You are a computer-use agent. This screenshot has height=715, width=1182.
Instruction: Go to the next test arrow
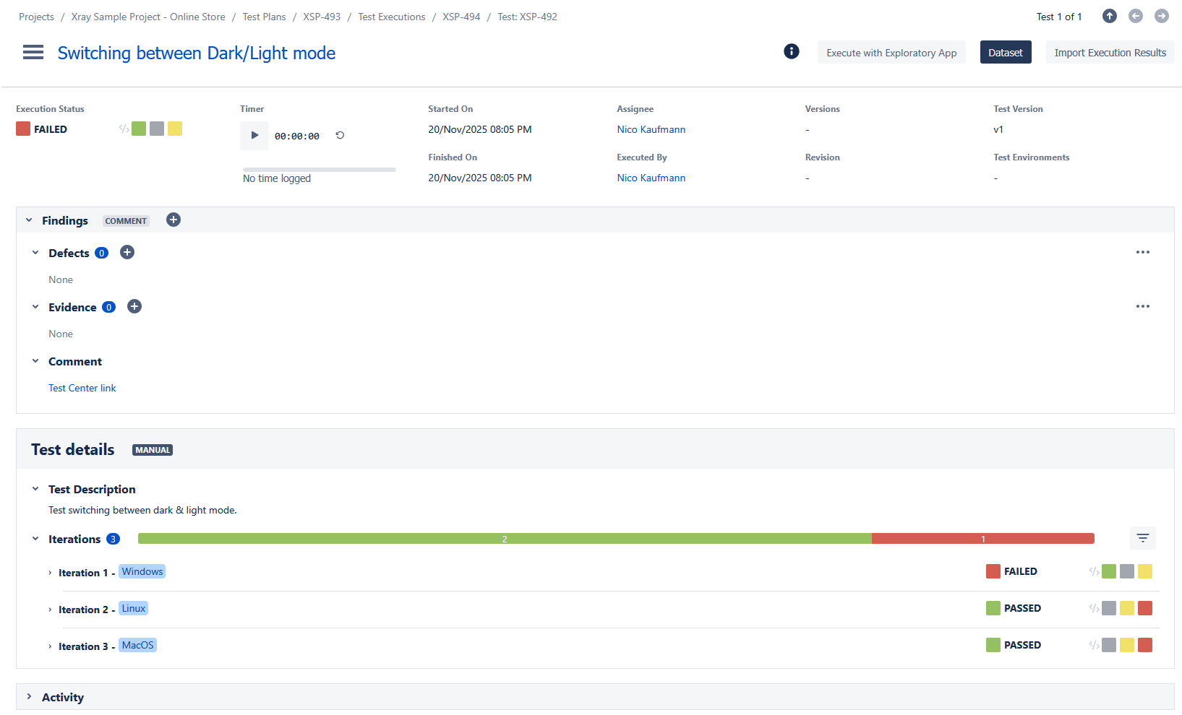pyautogui.click(x=1161, y=16)
